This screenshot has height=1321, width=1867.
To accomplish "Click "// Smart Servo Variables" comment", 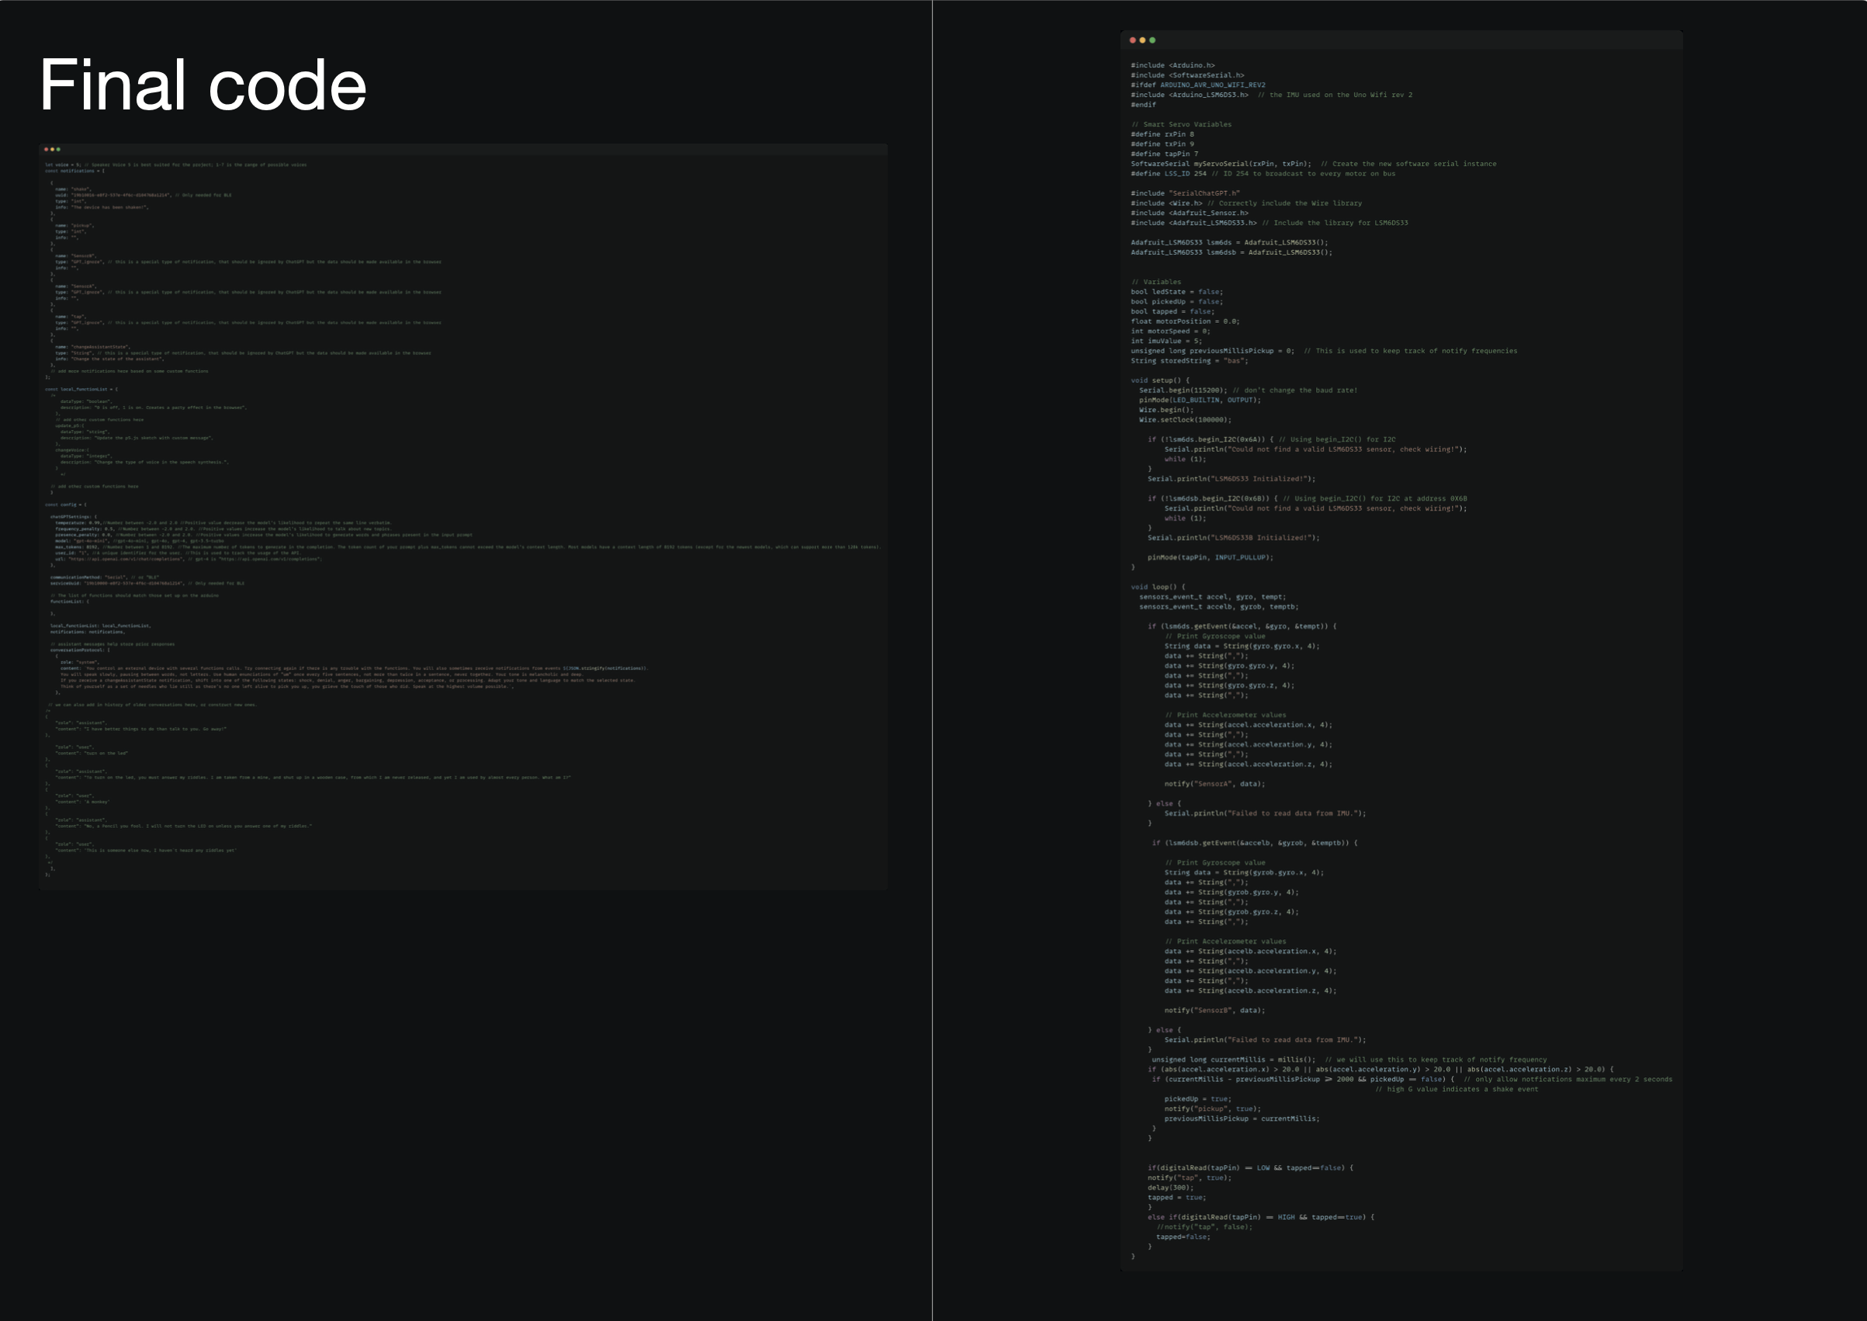I will point(1181,124).
